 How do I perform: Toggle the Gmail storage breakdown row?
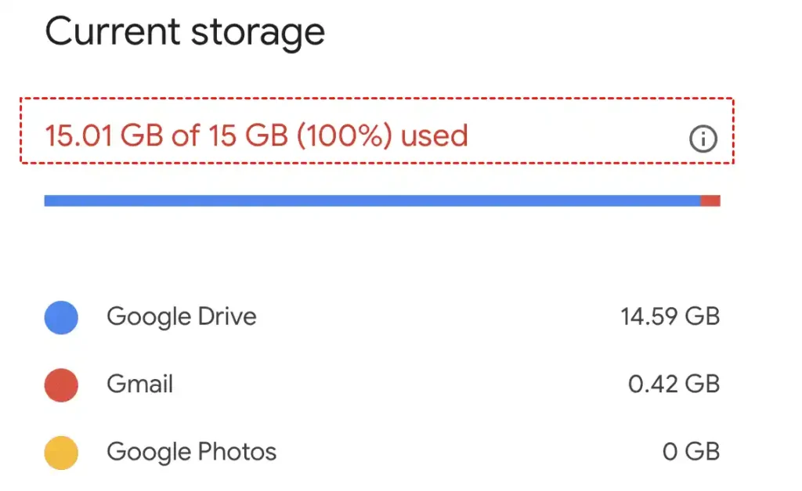point(384,384)
